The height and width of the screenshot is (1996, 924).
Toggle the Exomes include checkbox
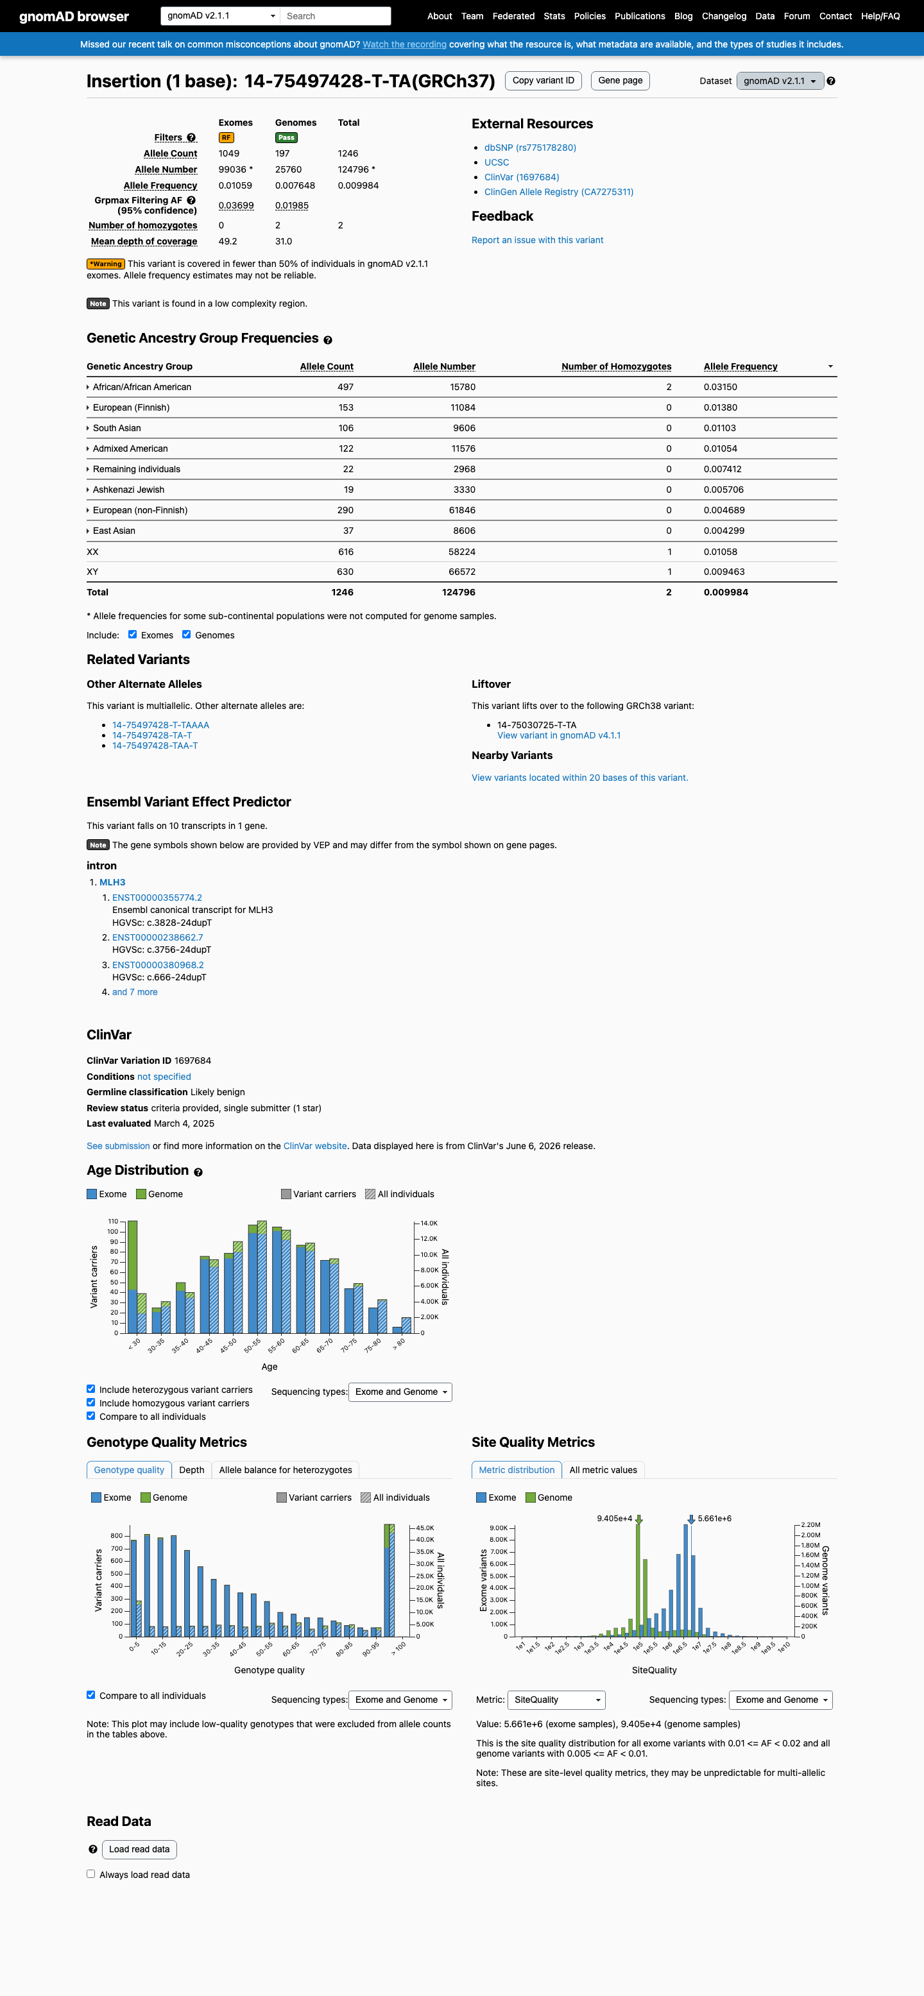[133, 634]
